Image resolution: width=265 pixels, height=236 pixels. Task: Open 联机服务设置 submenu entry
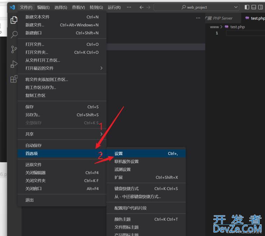[x=146, y=161]
